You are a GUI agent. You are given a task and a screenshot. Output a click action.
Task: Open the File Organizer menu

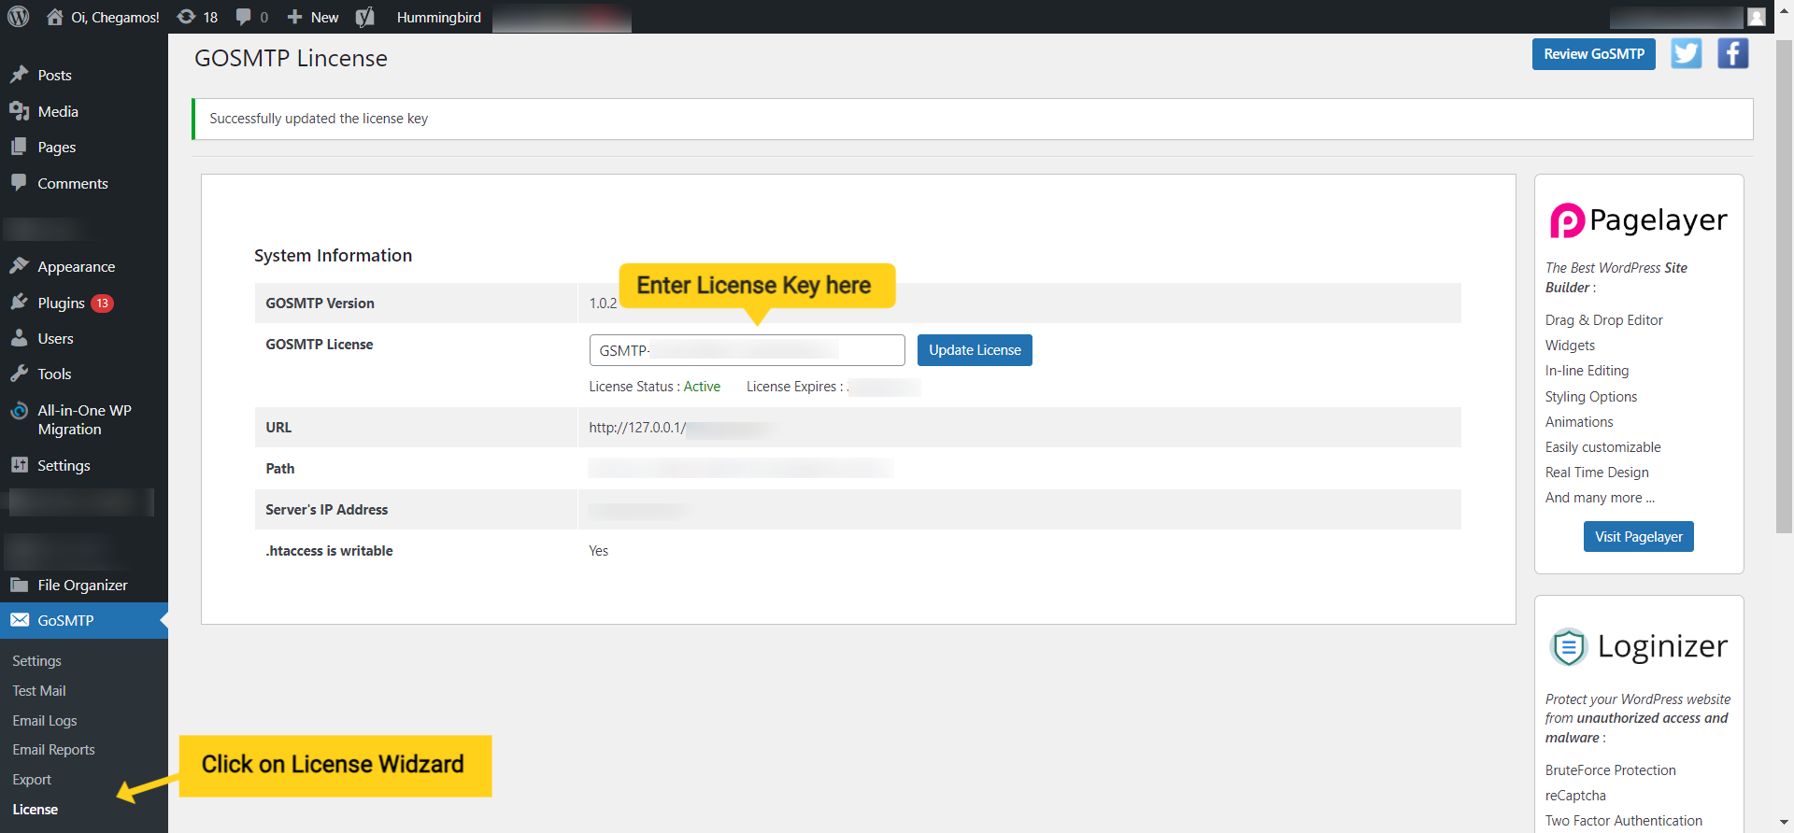tap(84, 585)
